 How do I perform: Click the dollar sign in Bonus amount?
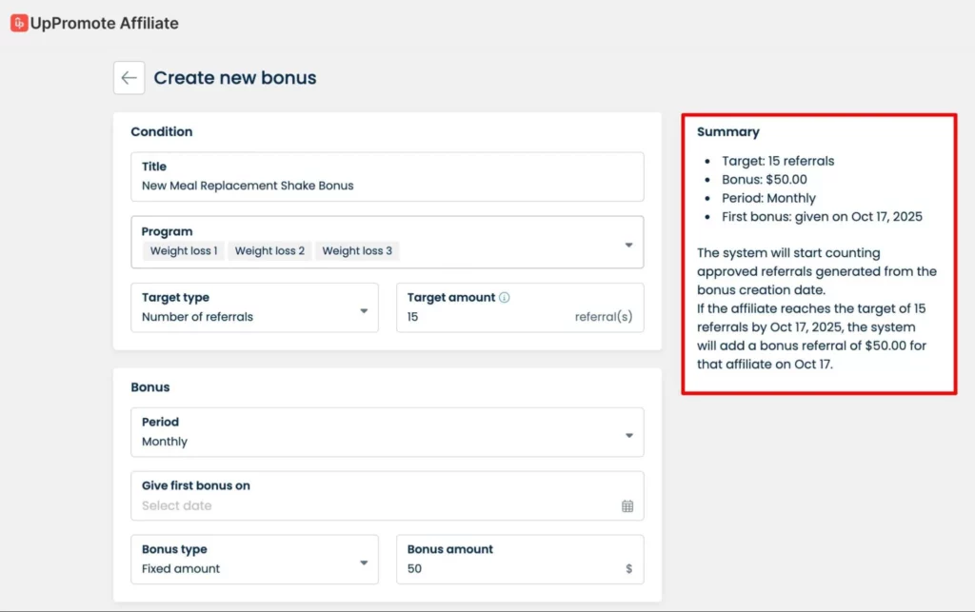coord(628,569)
